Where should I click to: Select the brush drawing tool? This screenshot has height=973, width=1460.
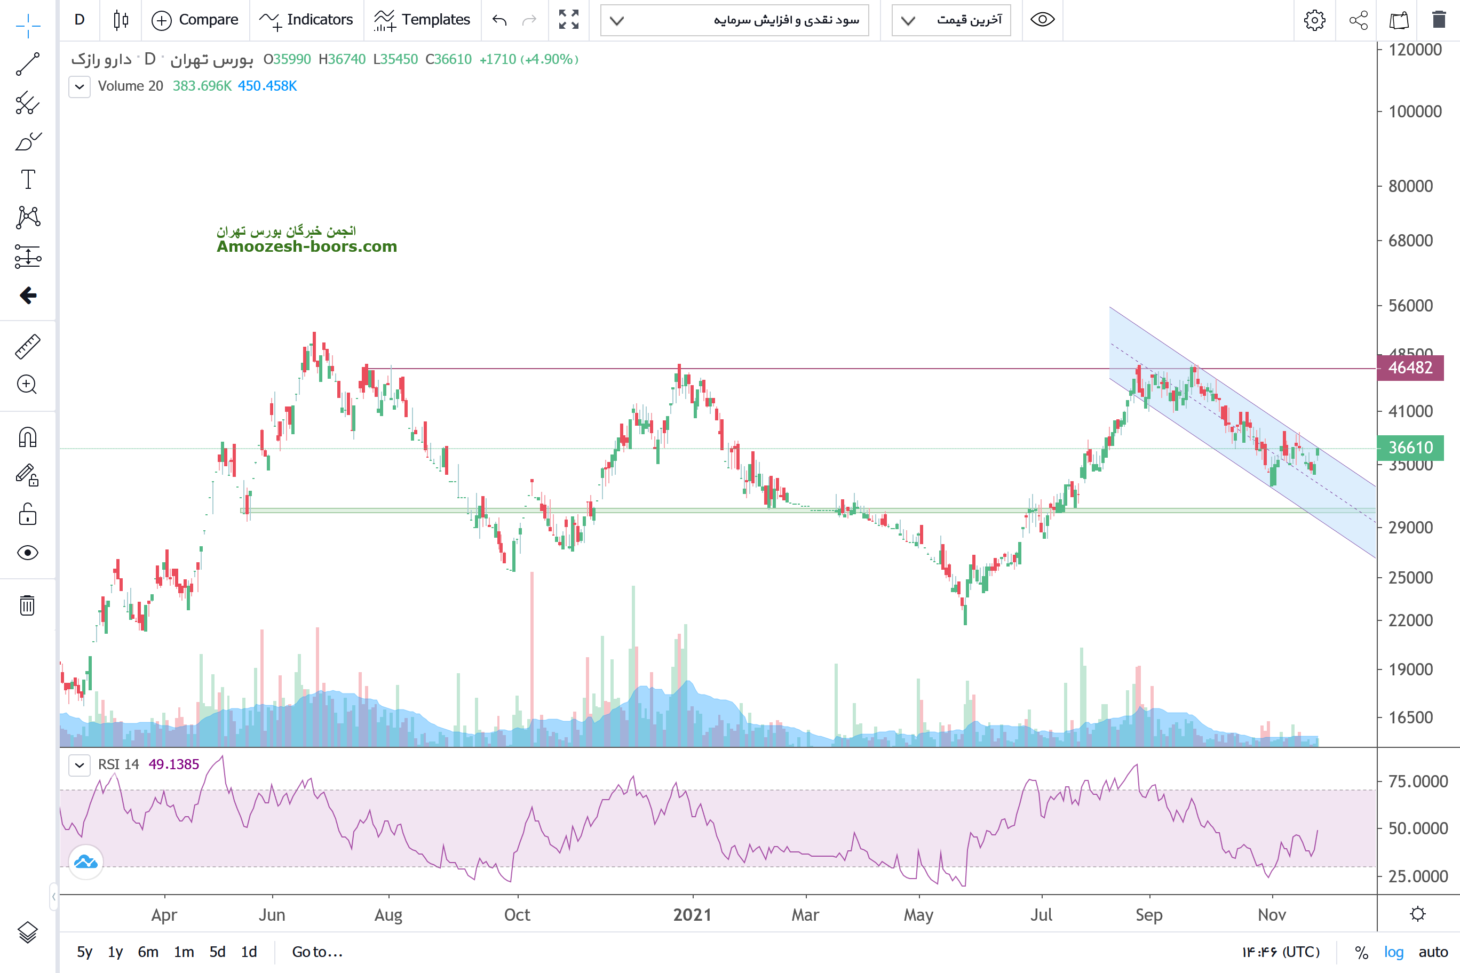(x=27, y=141)
